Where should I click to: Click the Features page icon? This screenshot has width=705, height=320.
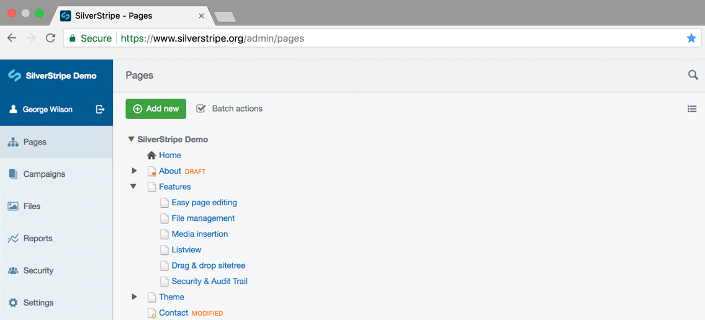(x=151, y=187)
